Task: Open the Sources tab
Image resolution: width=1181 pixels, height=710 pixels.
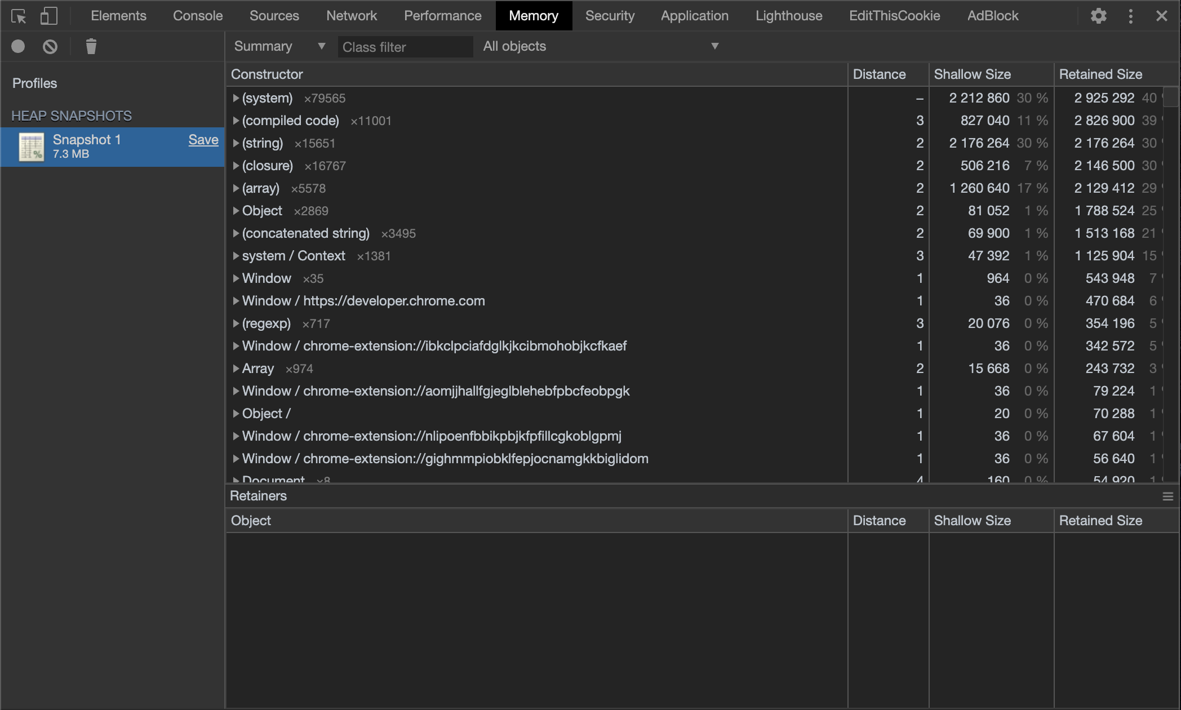Action: [274, 16]
